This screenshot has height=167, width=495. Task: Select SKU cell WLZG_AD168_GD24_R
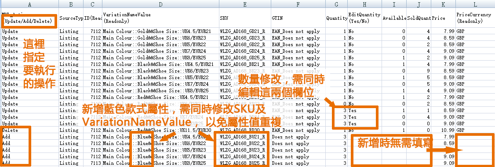(x=245, y=51)
